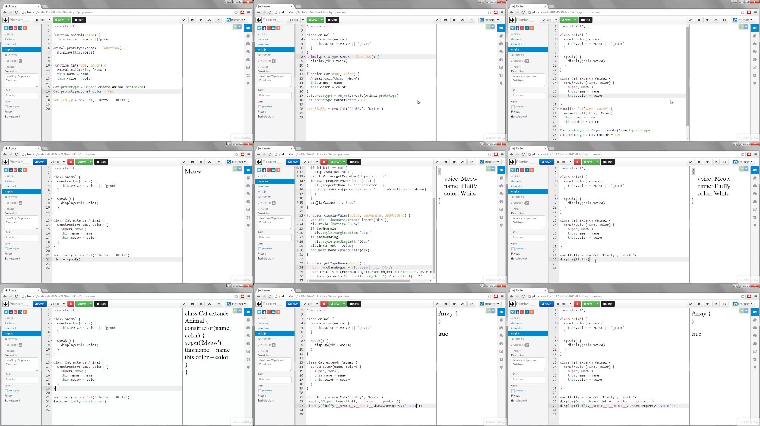Click palette icon in Meow preview window sidebar
Viewport: 760px width, 426px height.
click(248, 201)
